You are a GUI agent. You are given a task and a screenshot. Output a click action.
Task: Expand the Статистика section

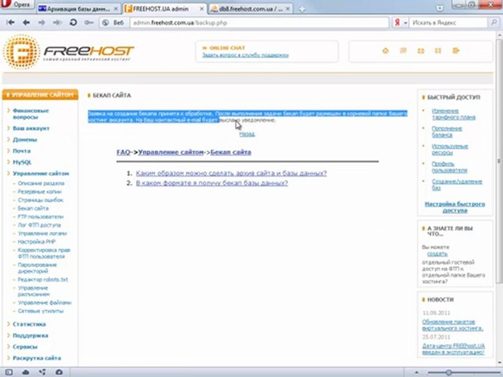pyautogui.click(x=29, y=324)
